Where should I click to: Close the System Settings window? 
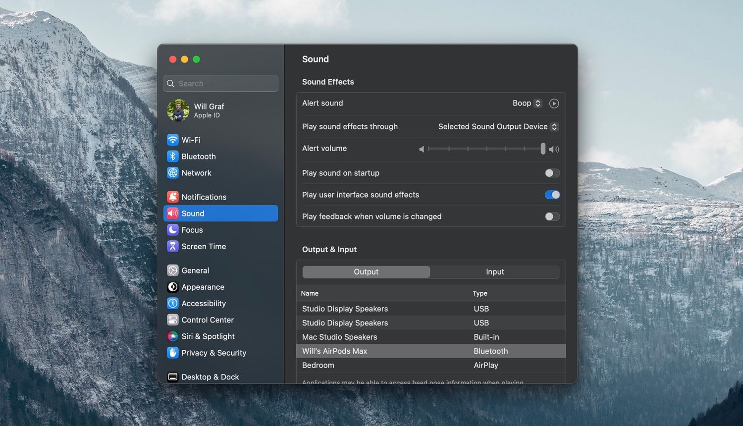[173, 59]
